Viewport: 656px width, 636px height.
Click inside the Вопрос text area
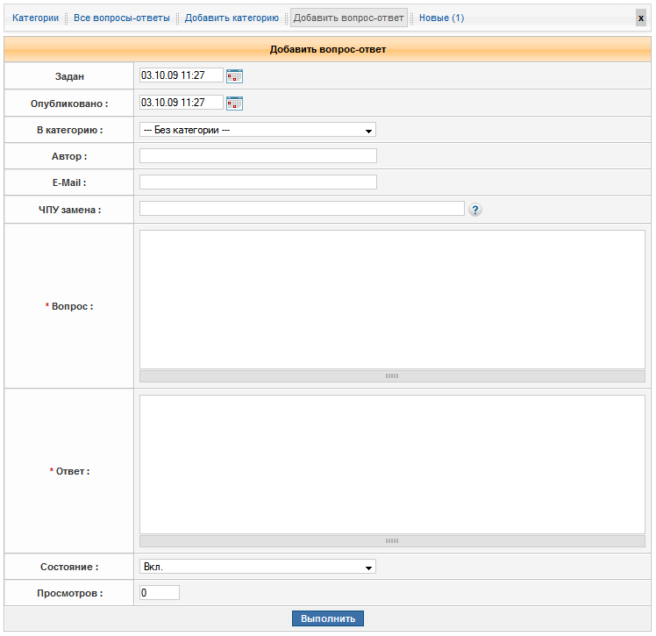[392, 299]
